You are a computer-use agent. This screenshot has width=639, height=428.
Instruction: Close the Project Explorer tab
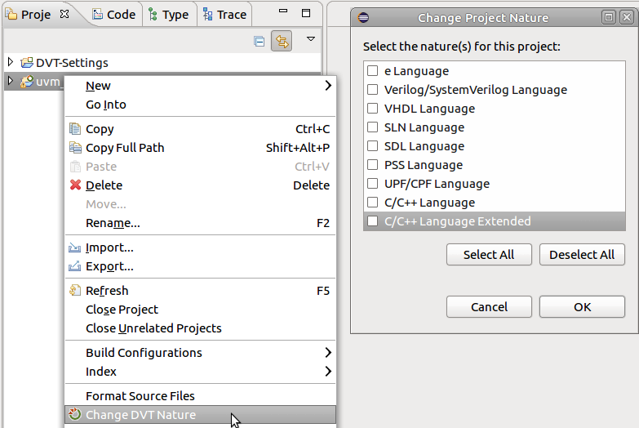[64, 14]
